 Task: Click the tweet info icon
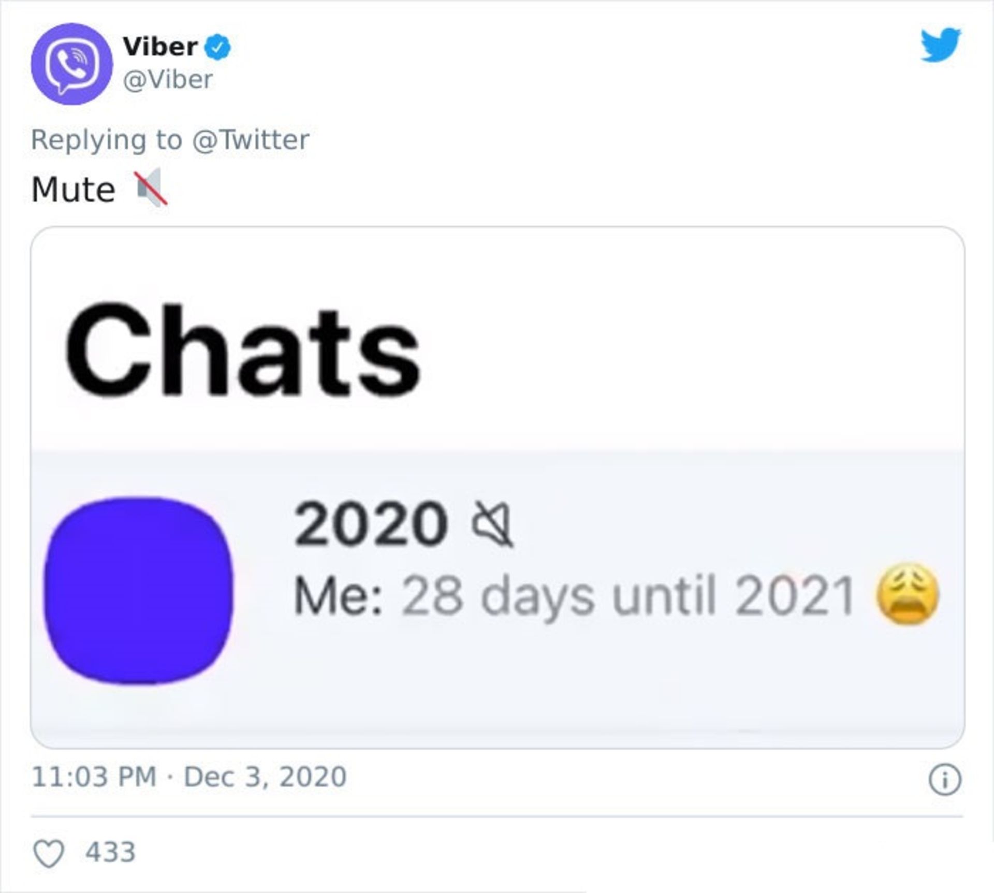click(945, 779)
